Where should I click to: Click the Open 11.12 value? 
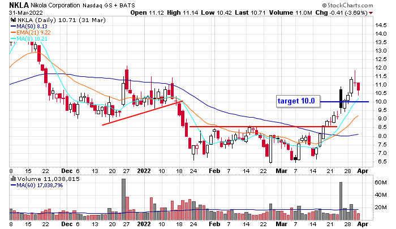147,12
